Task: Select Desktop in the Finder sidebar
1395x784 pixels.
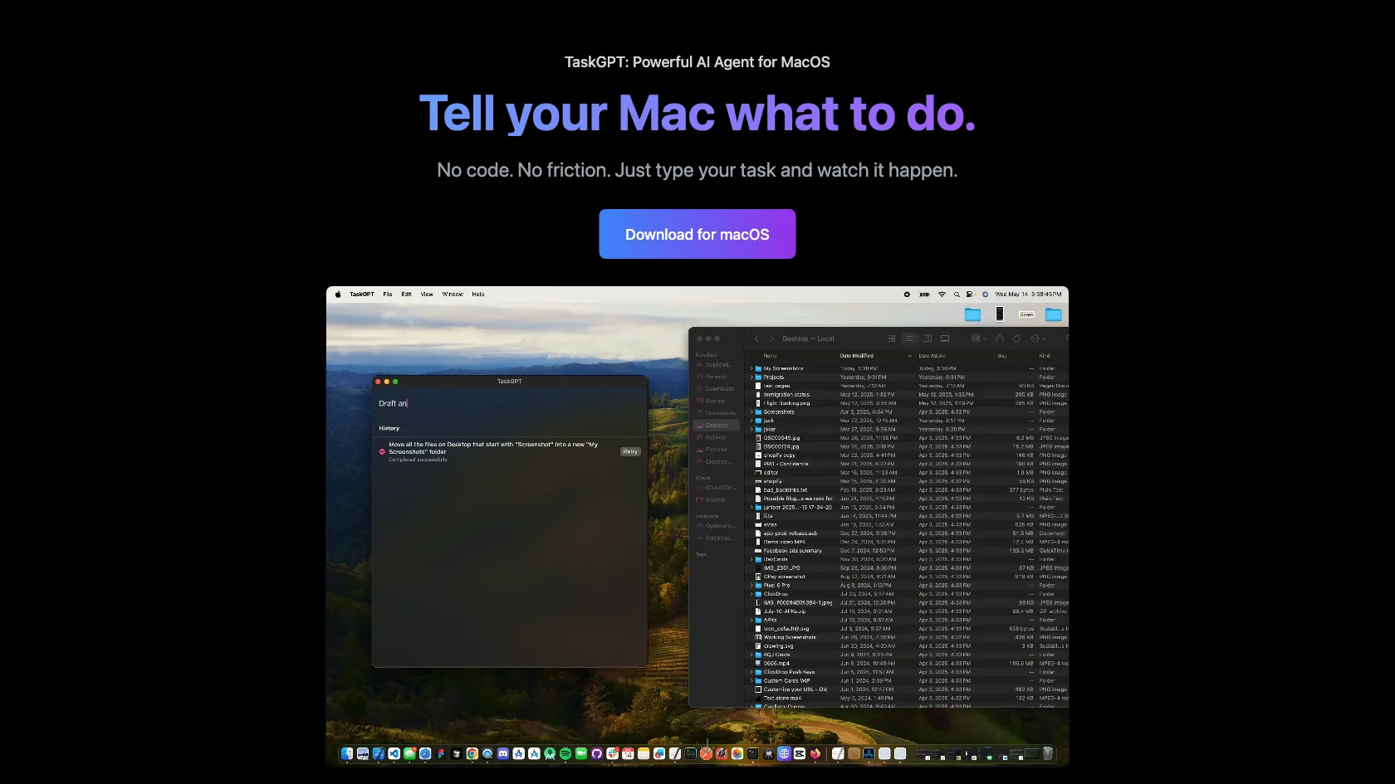Action: [717, 425]
